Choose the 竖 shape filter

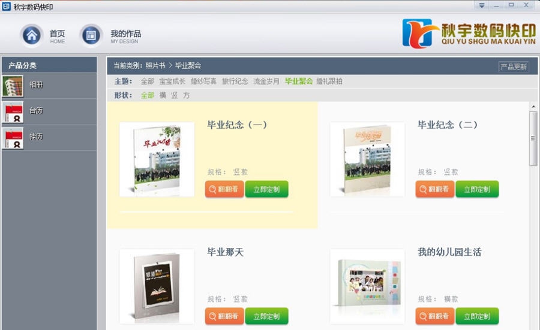[x=174, y=95]
